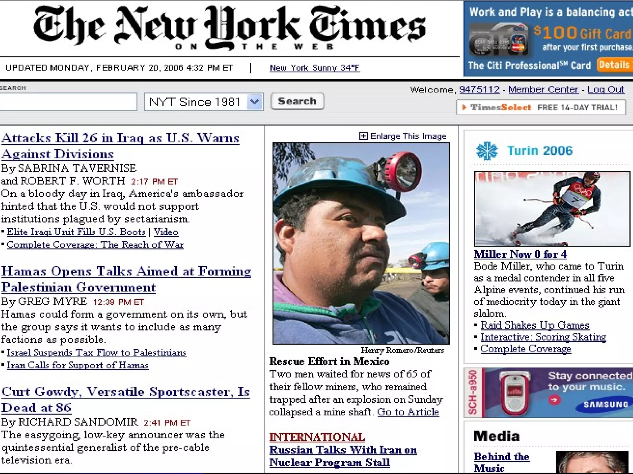
Task: Click the Log Out link
Action: [605, 89]
